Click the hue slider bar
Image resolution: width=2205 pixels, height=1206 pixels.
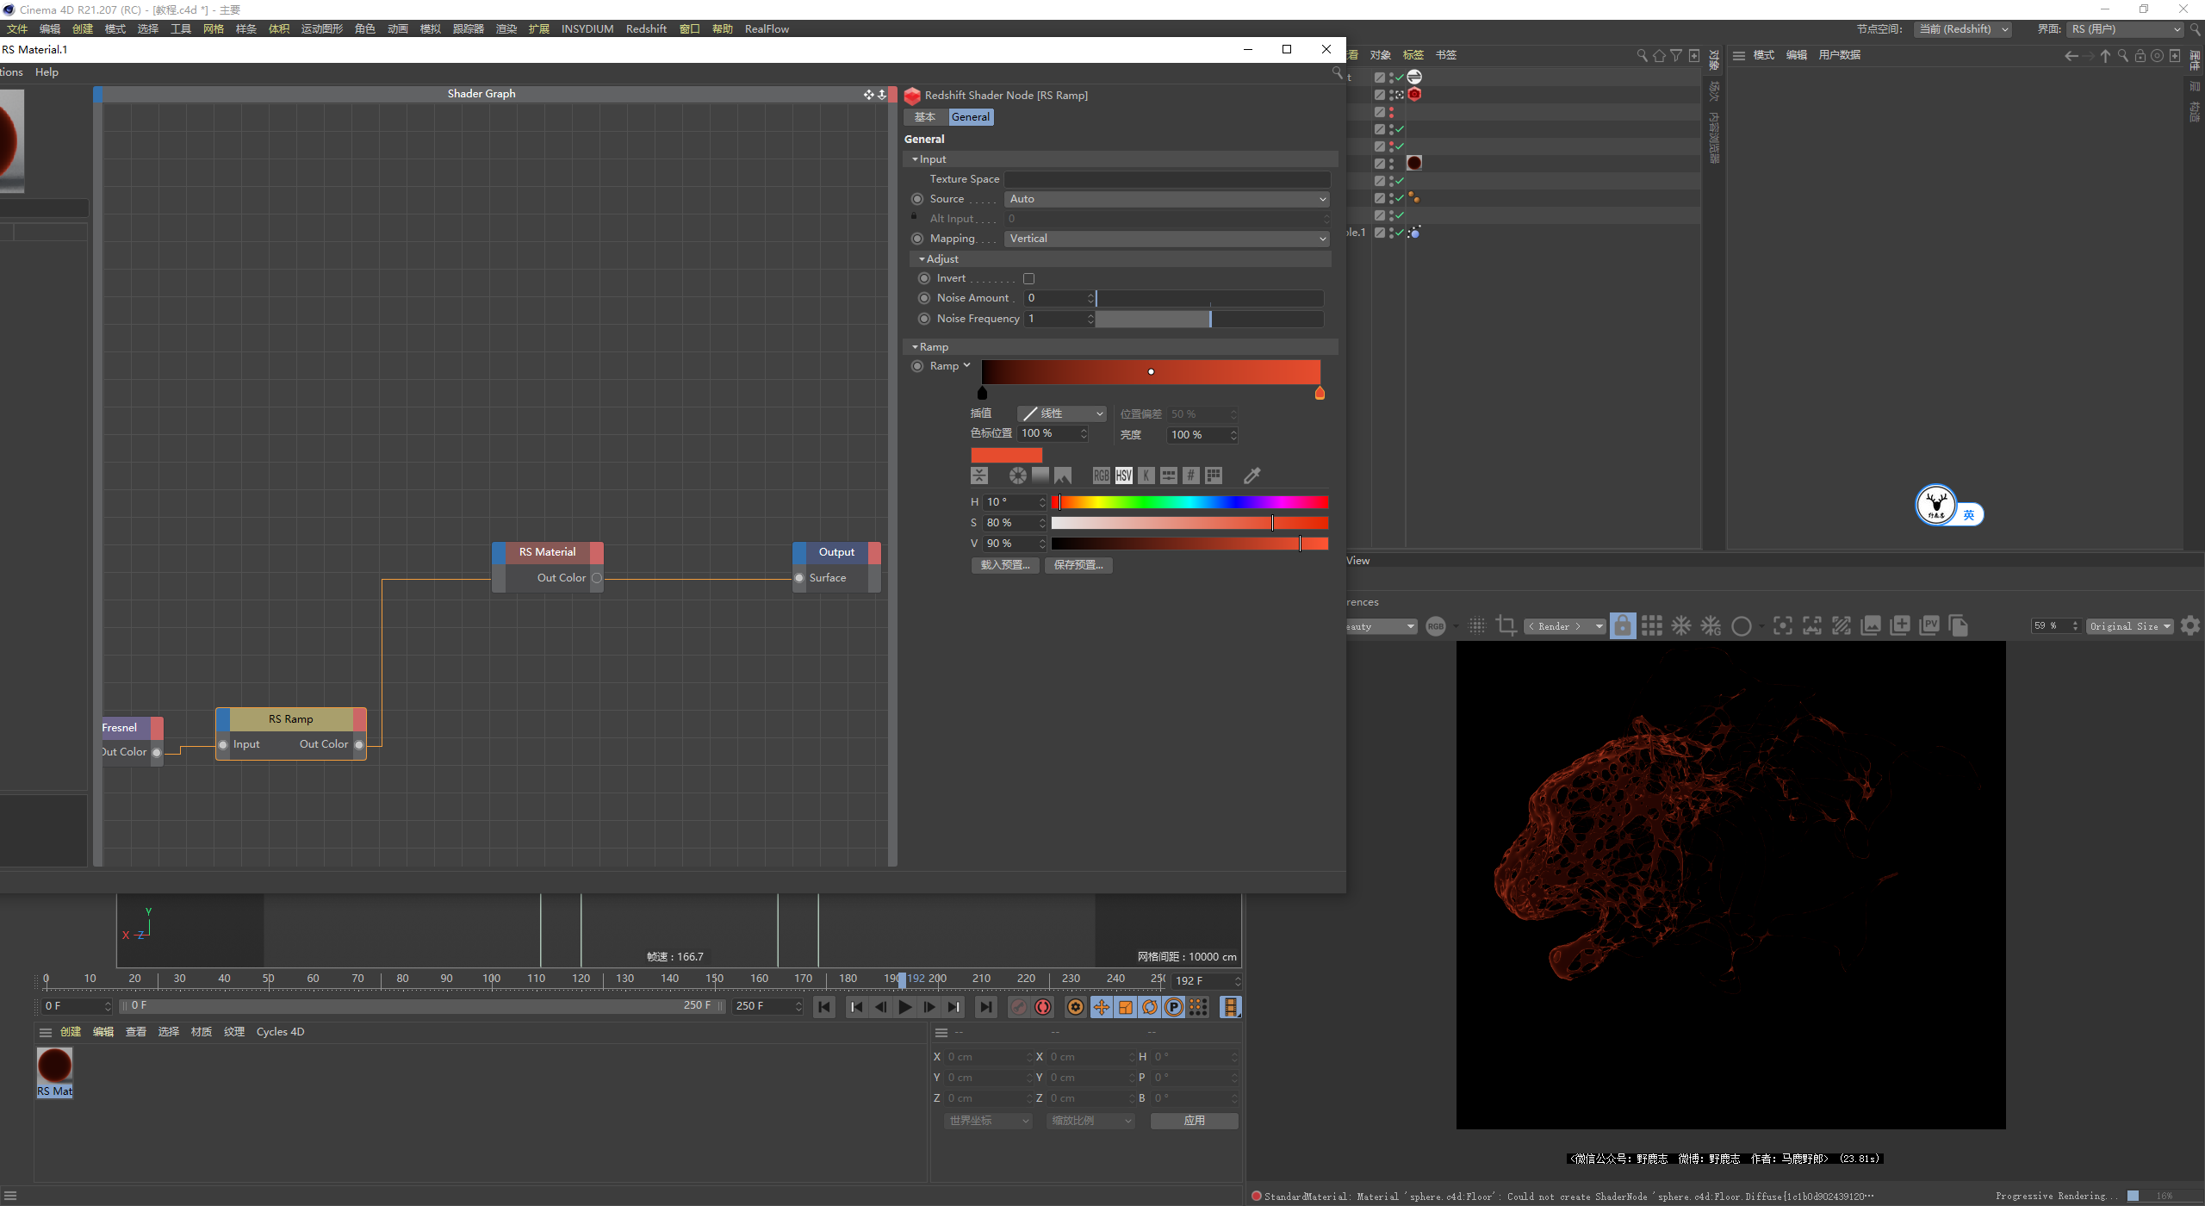[1189, 502]
